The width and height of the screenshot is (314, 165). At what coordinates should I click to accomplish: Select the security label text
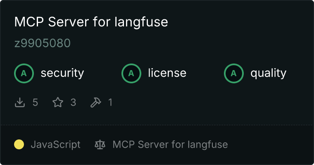pos(62,73)
